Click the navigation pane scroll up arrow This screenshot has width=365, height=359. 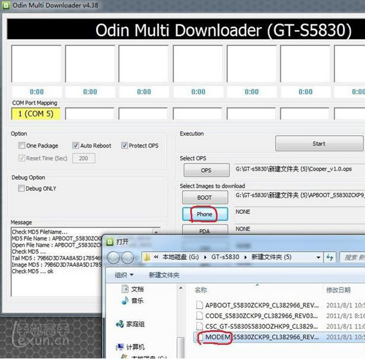coord(181,288)
